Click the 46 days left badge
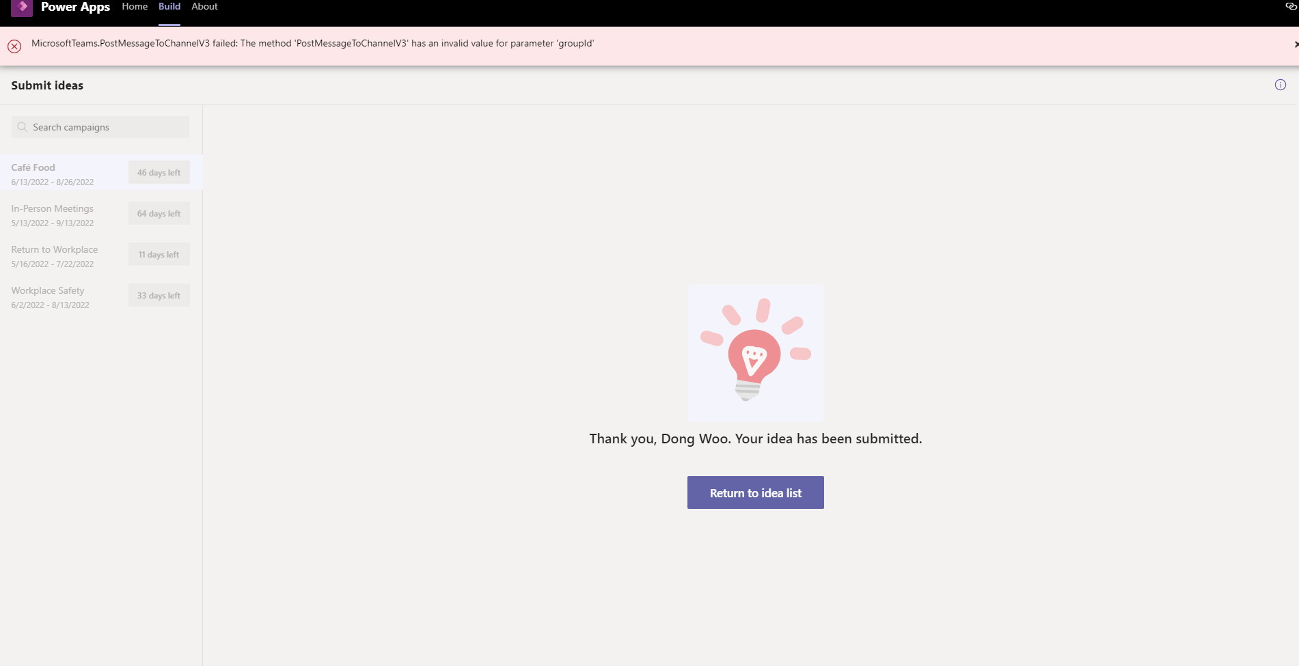The width and height of the screenshot is (1299, 666). (x=159, y=172)
